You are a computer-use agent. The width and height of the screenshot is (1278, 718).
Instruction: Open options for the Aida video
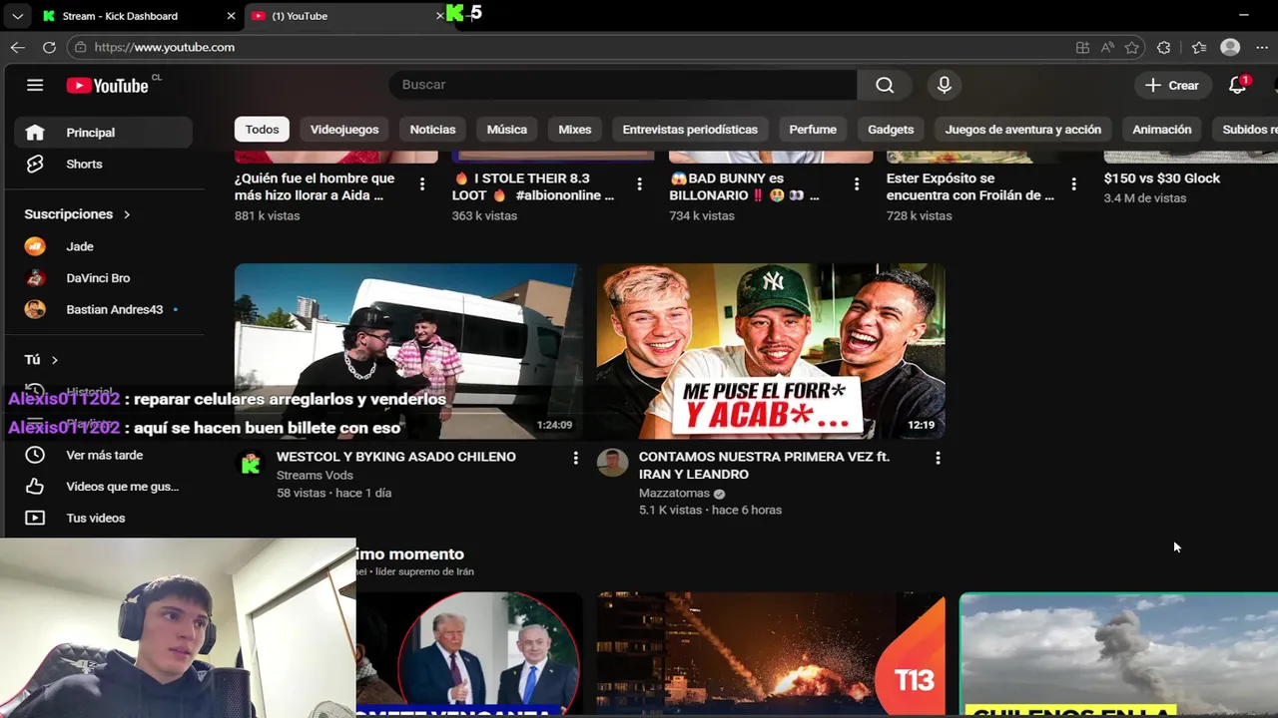coord(422,184)
